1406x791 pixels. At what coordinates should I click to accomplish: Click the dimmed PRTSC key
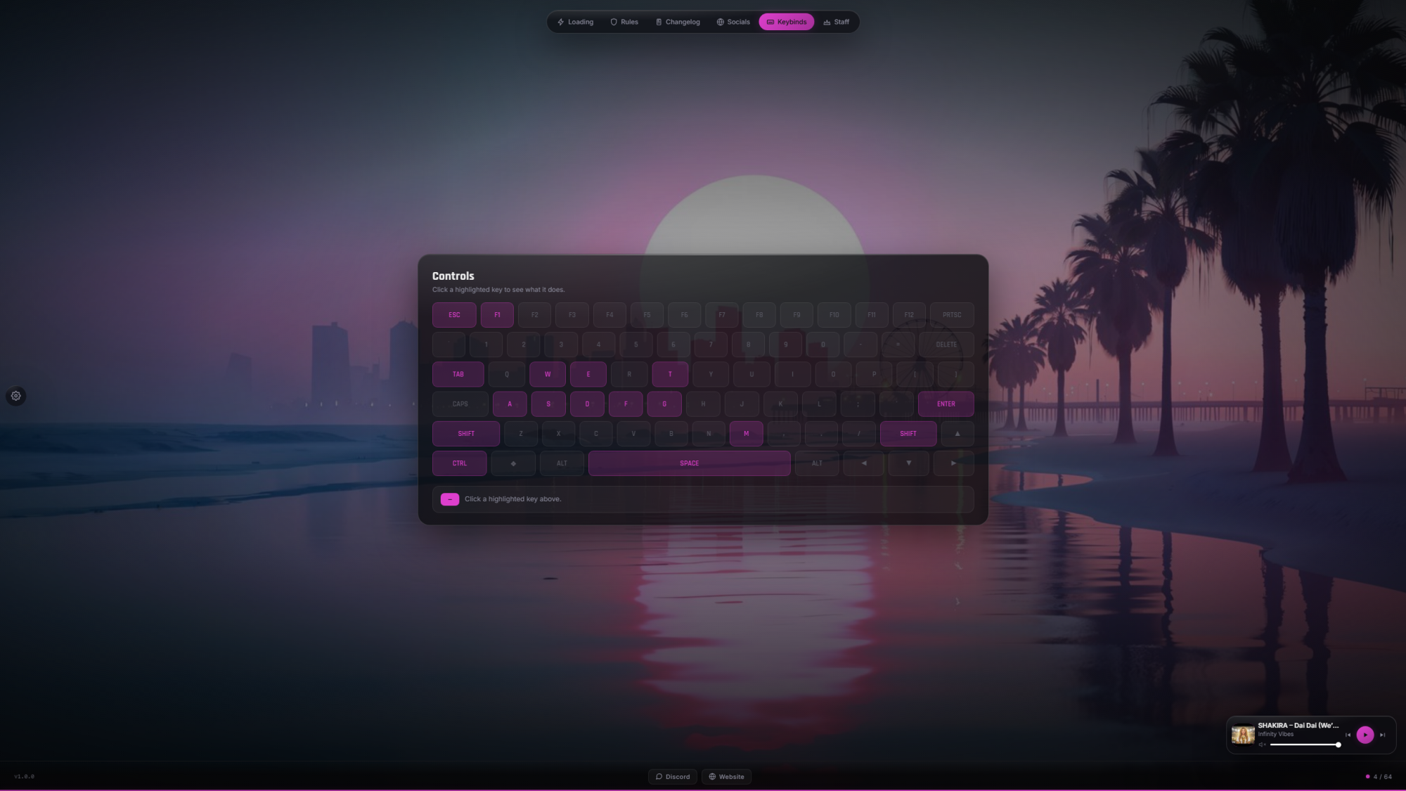[952, 315]
